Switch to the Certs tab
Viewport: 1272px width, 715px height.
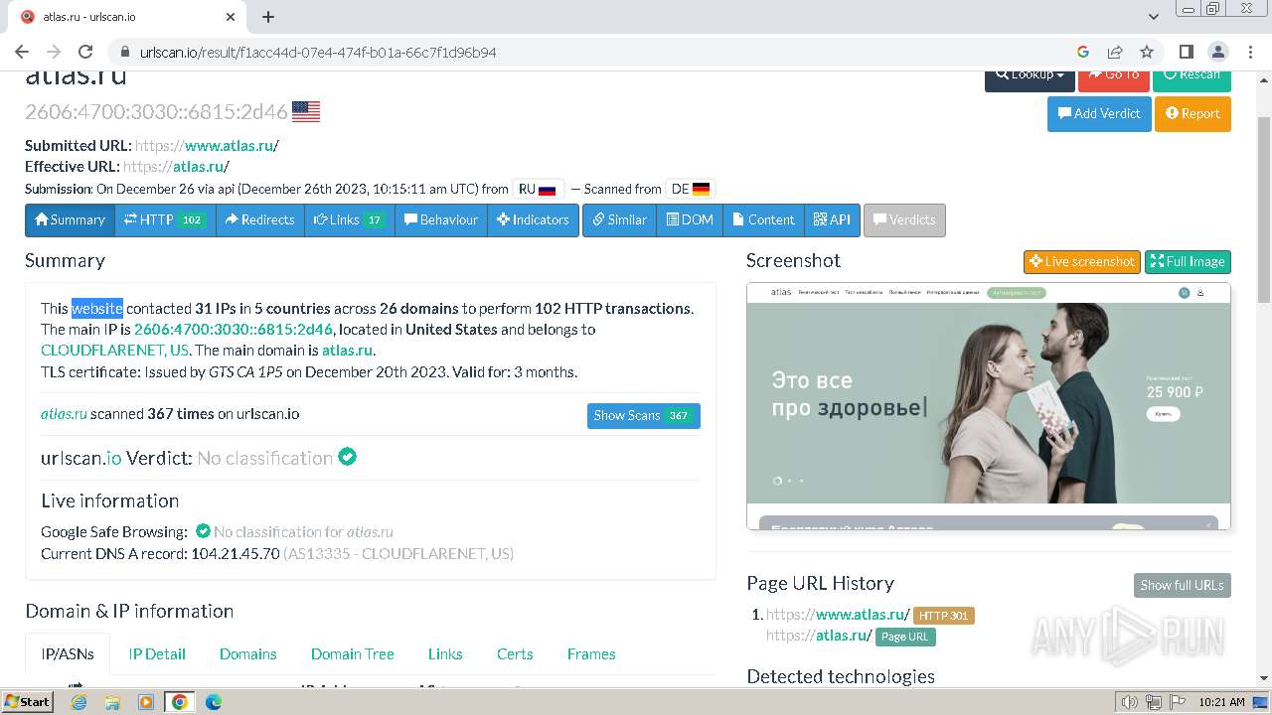[x=515, y=653]
